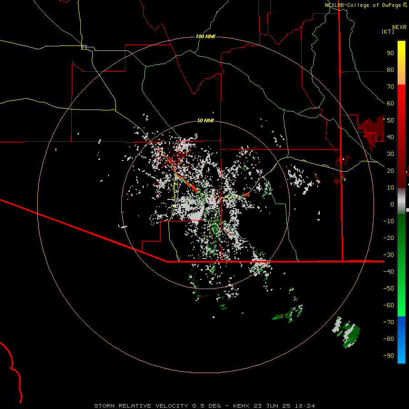The height and width of the screenshot is (409, 409).
Task: Click the 90 value on the velocity scale
Action: click(x=390, y=53)
